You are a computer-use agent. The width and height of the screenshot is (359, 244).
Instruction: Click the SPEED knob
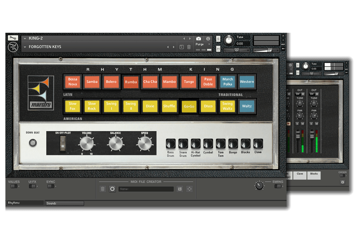coord(144,144)
